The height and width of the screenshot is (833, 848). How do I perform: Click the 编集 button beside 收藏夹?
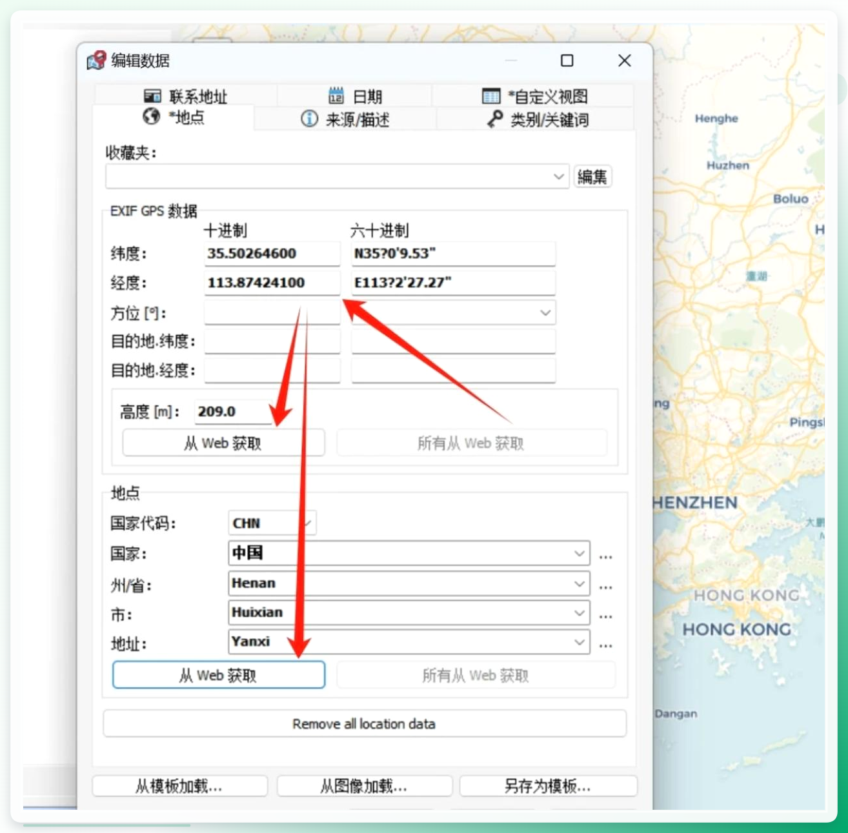click(x=592, y=177)
